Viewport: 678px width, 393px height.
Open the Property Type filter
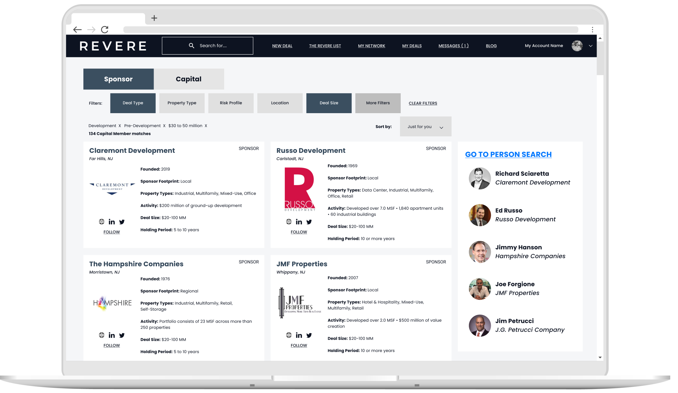[x=182, y=103]
